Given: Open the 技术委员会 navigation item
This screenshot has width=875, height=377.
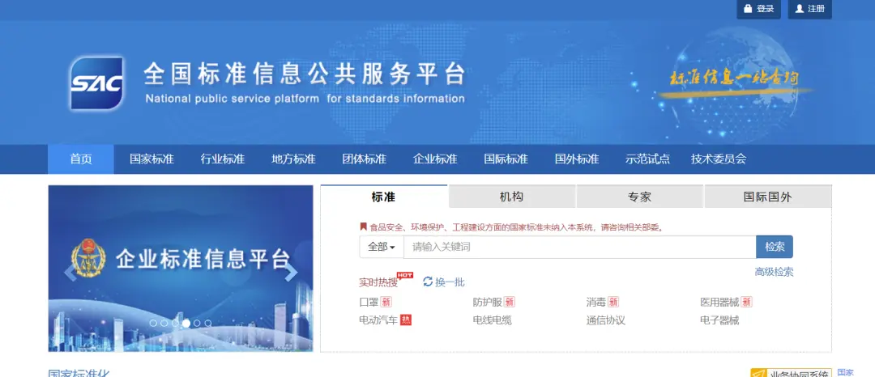Looking at the screenshot, I should (x=719, y=159).
